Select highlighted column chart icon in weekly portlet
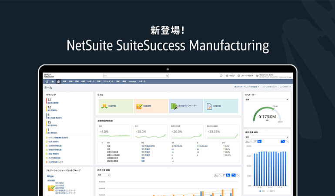This screenshot has width=335, height=196. (259, 142)
